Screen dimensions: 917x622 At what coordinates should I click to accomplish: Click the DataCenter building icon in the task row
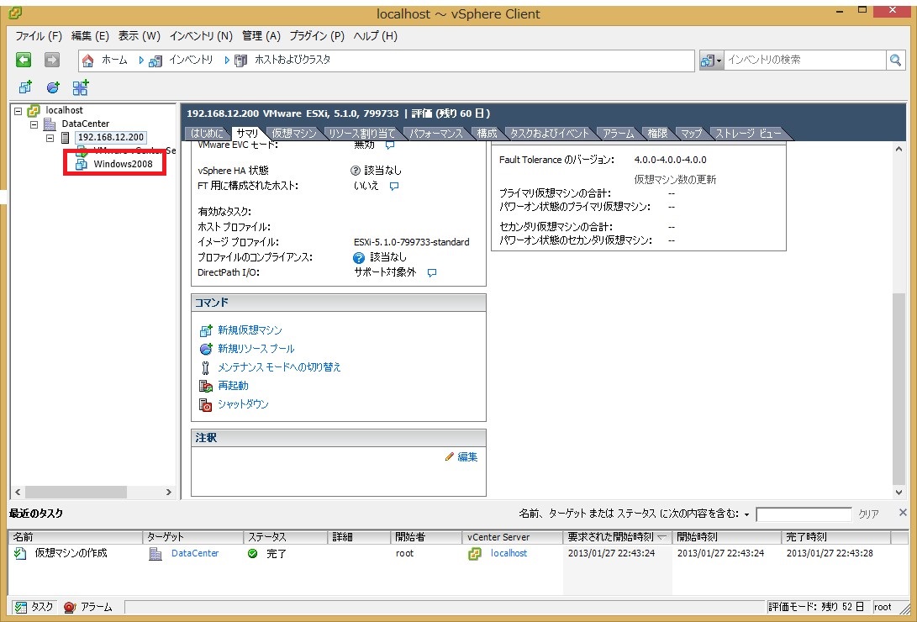coord(155,553)
